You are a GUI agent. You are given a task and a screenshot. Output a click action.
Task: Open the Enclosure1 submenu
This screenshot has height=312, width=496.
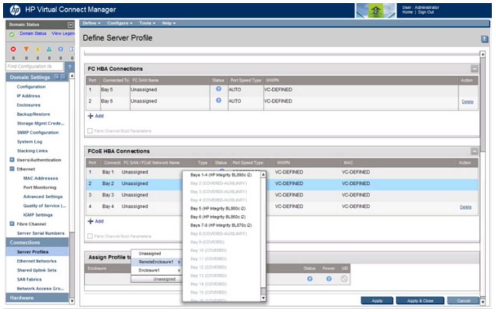(x=155, y=270)
